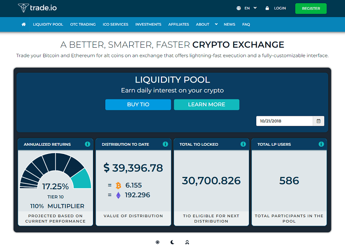Open the calendar date picker icon
345x247 pixels.
coord(319,121)
